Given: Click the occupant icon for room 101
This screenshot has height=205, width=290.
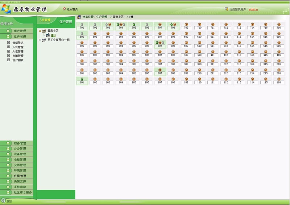Looking at the screenshot, I should click(x=82, y=79).
